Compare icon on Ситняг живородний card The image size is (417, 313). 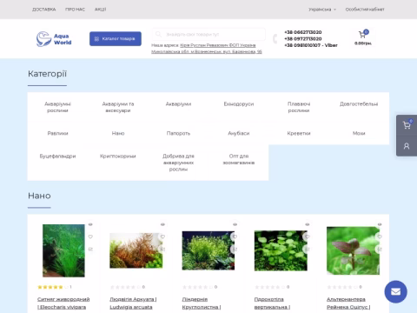pos(90,249)
